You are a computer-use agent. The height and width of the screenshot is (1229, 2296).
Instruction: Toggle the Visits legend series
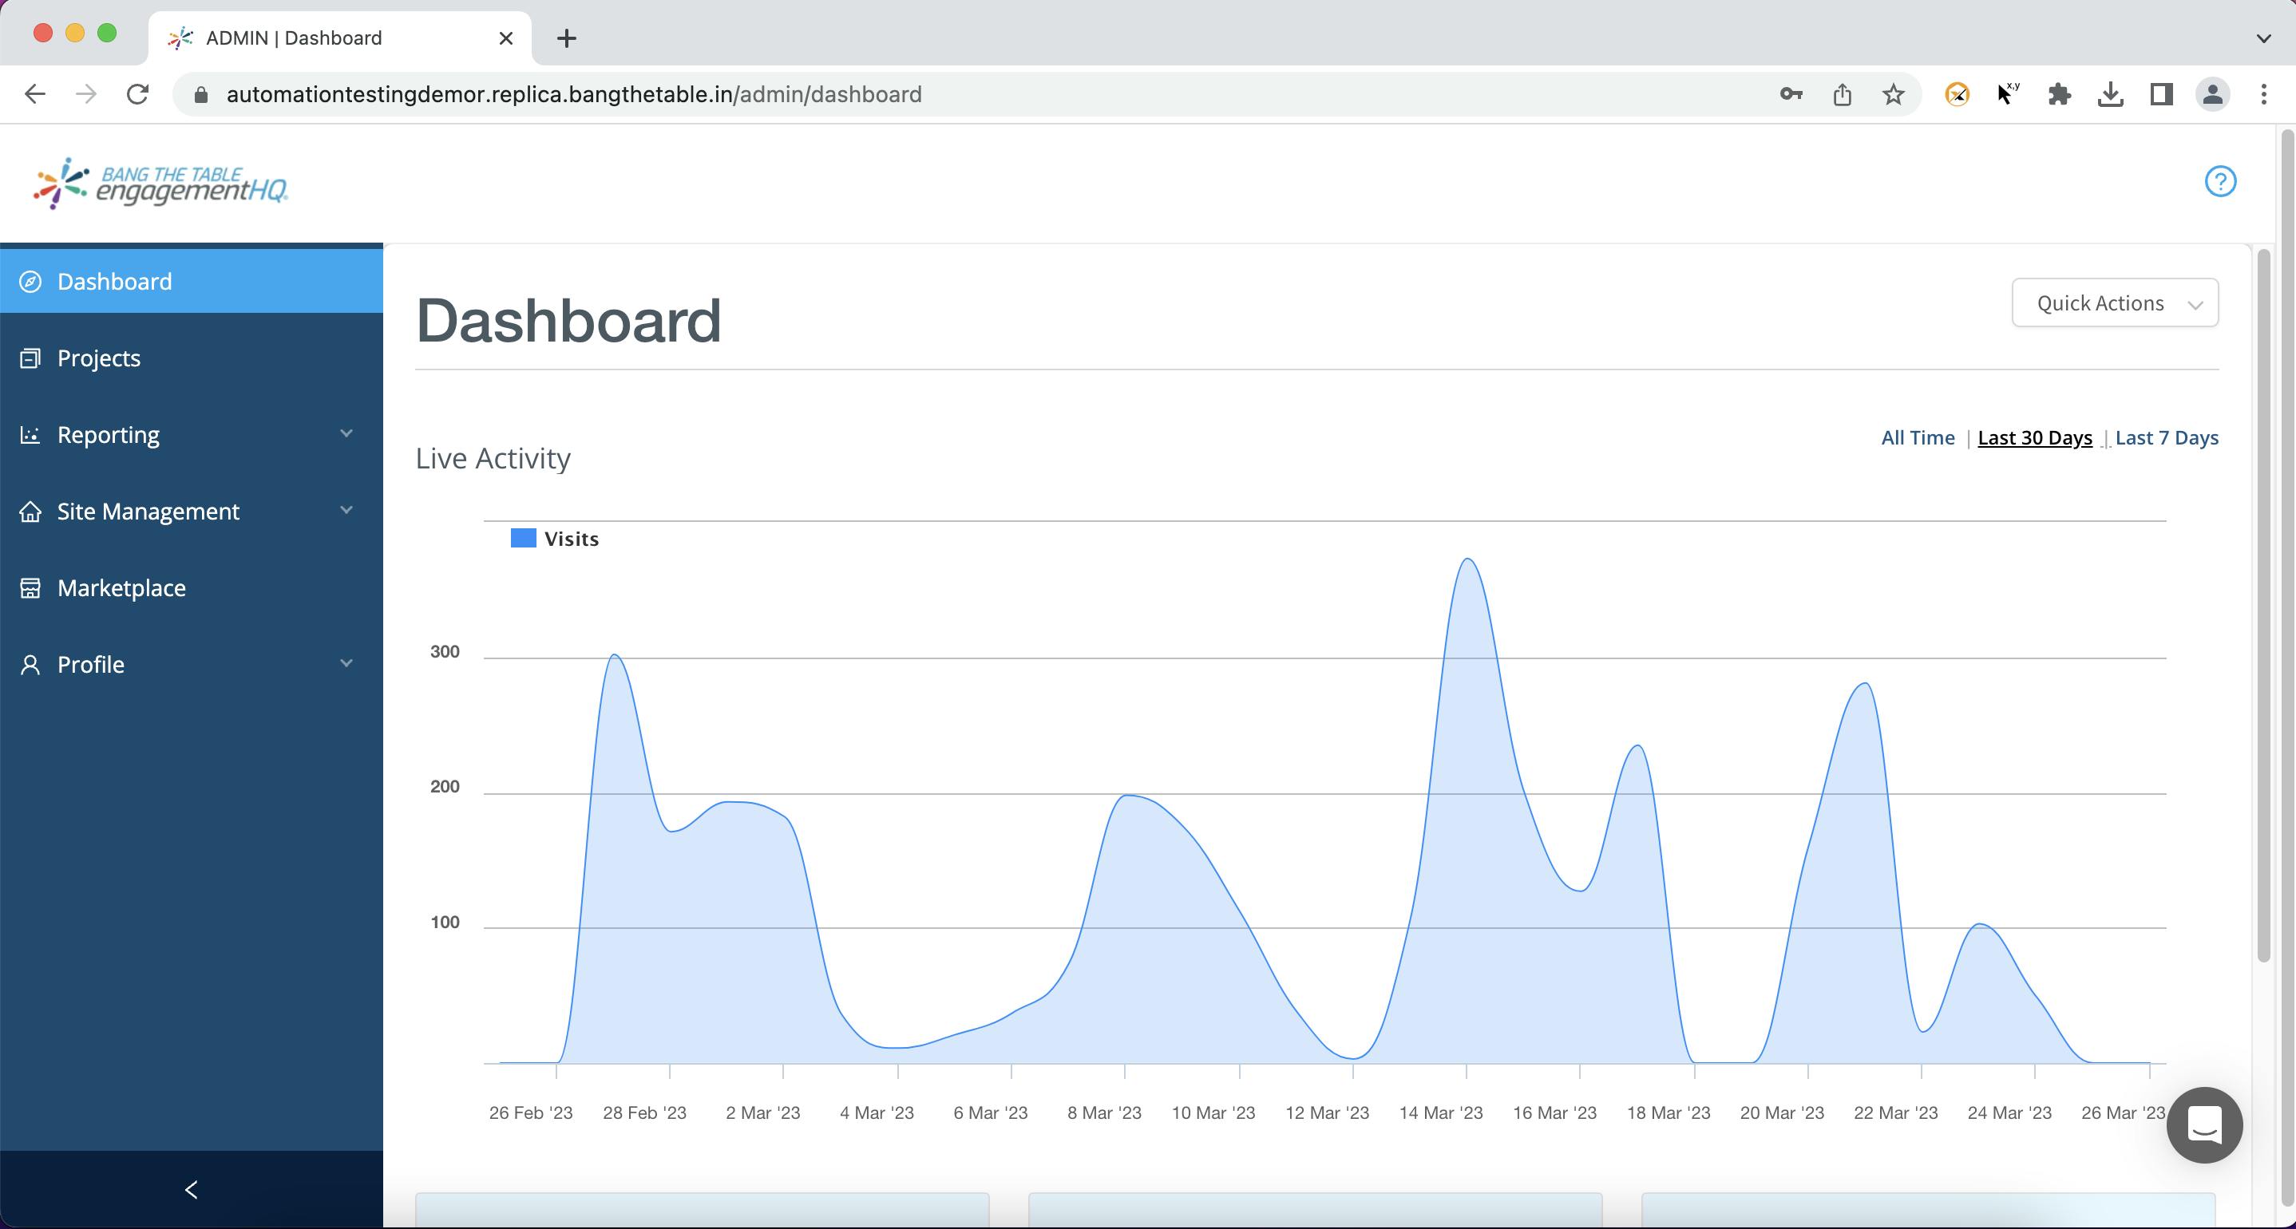click(554, 539)
